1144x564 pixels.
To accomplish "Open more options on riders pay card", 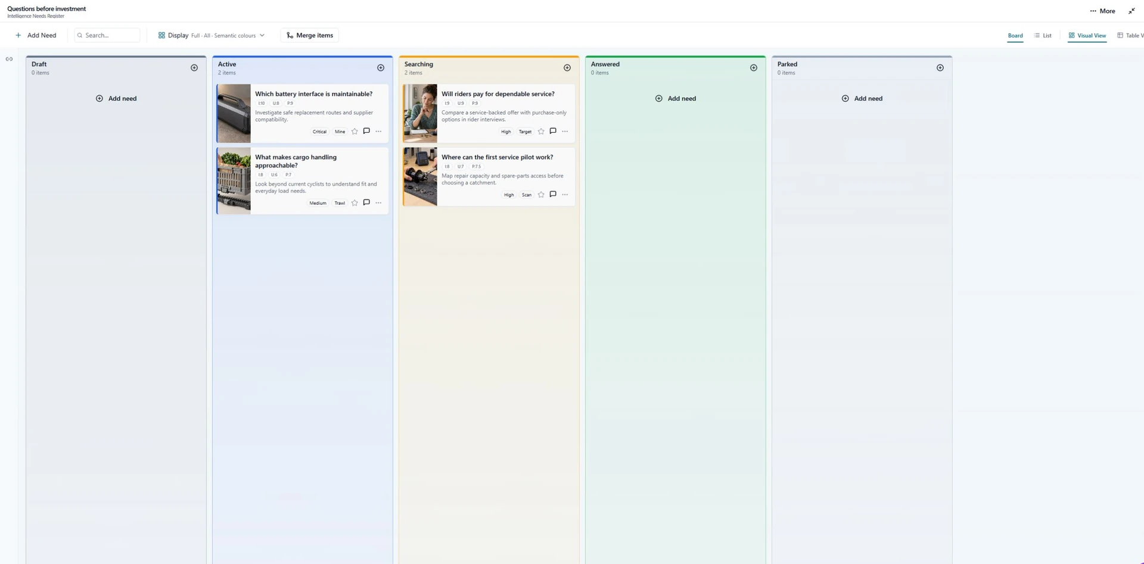I will click(565, 132).
